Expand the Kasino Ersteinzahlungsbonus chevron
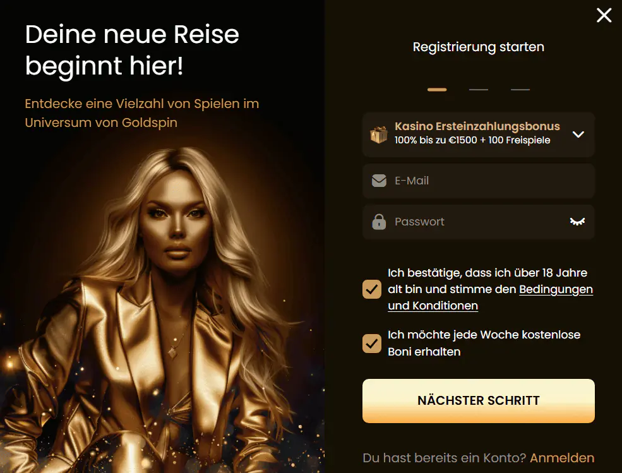The image size is (622, 473). [578, 135]
